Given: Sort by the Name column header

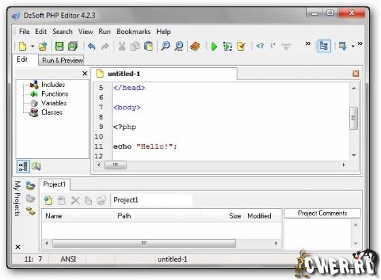Looking at the screenshot, I should [x=78, y=216].
